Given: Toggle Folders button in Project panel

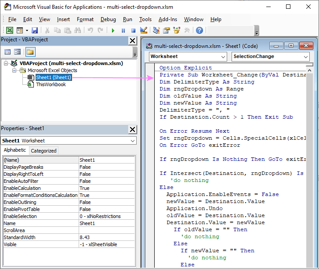Looking at the screenshot, I should coord(30,52).
